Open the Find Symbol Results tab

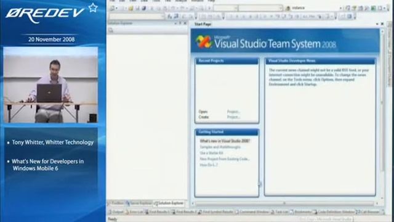pos(215,212)
